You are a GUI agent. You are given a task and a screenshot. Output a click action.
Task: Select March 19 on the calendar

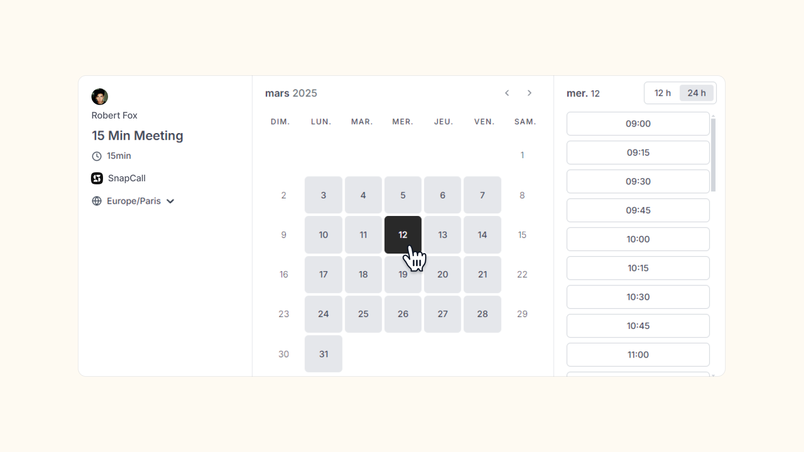(x=403, y=275)
